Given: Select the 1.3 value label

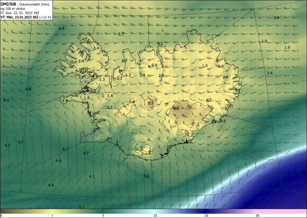Looking at the screenshot, I should [102, 79].
